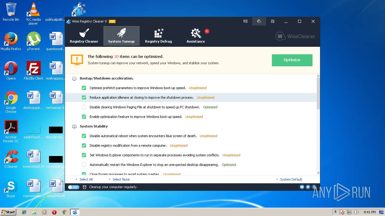
Task: Select marketsnati... desktop document
Action: coord(33,188)
